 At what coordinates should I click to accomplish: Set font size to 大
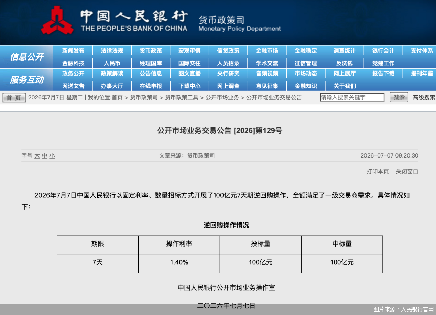coord(37,156)
